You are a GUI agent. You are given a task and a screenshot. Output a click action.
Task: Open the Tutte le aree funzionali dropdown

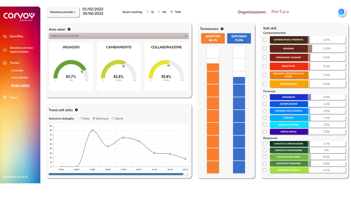pyautogui.click(x=119, y=36)
